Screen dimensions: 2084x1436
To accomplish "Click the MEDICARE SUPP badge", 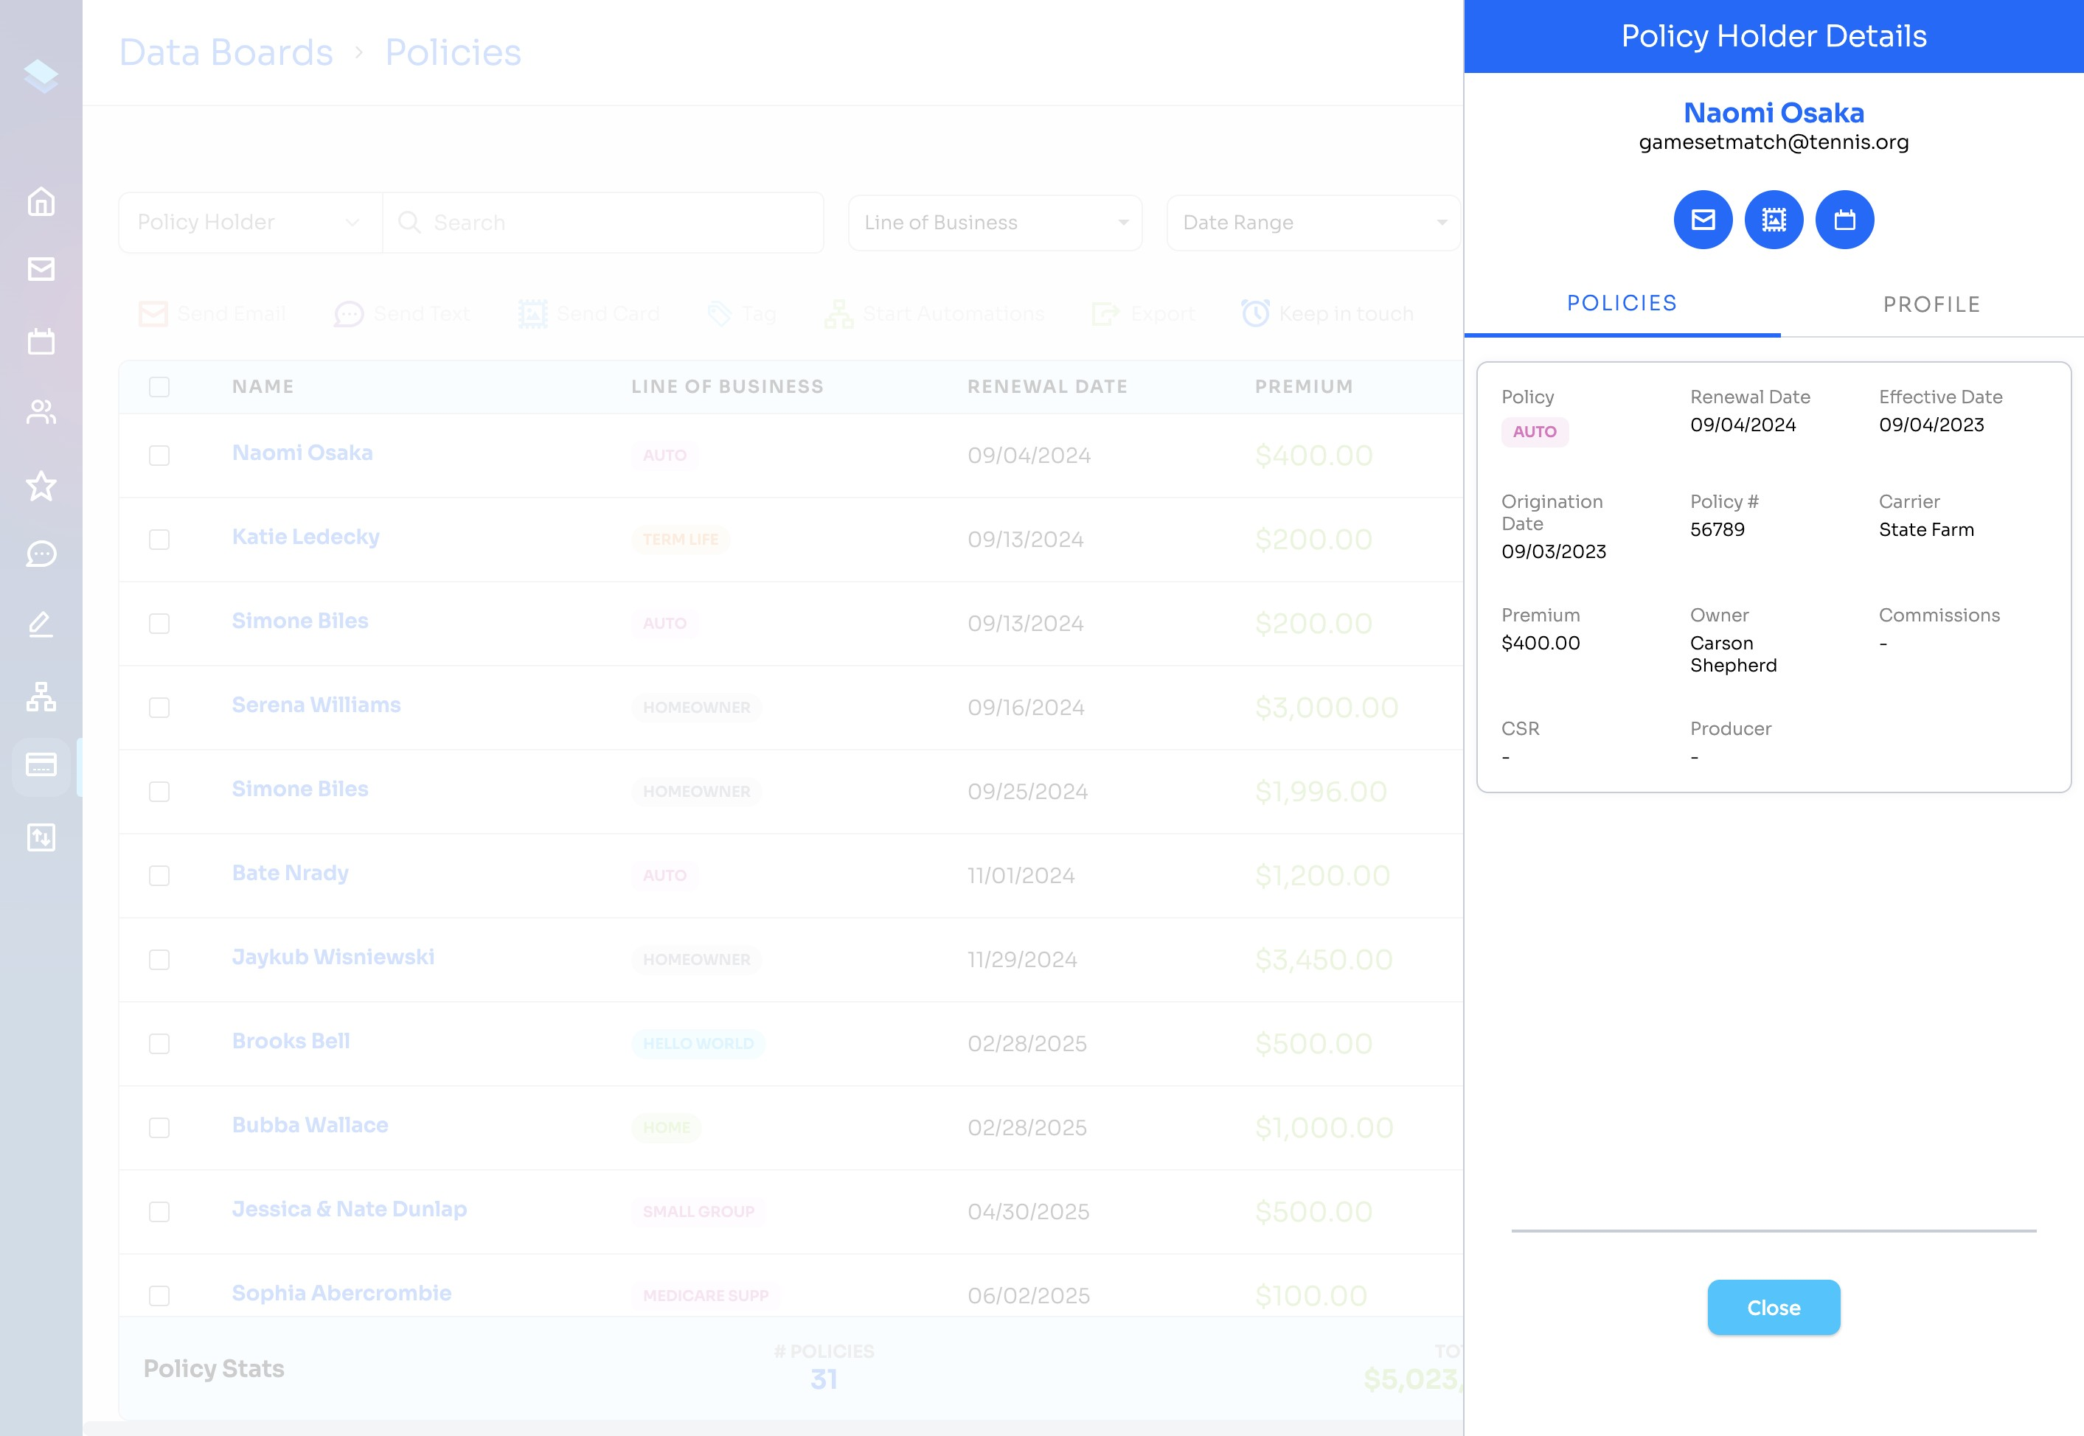I will coord(706,1296).
